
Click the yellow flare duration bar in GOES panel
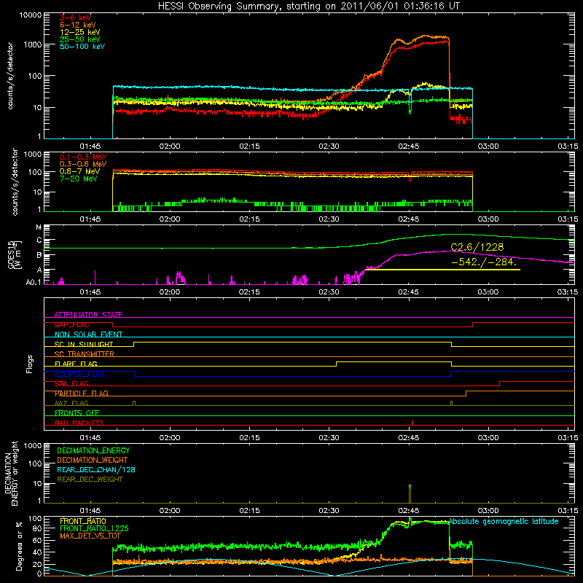(443, 270)
